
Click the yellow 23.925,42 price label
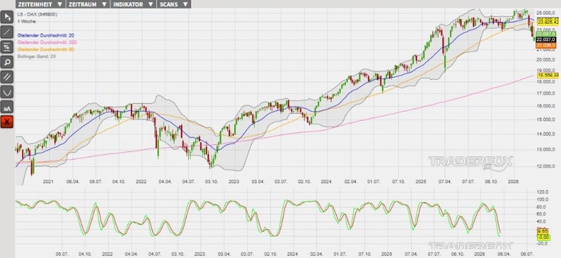pos(547,22)
